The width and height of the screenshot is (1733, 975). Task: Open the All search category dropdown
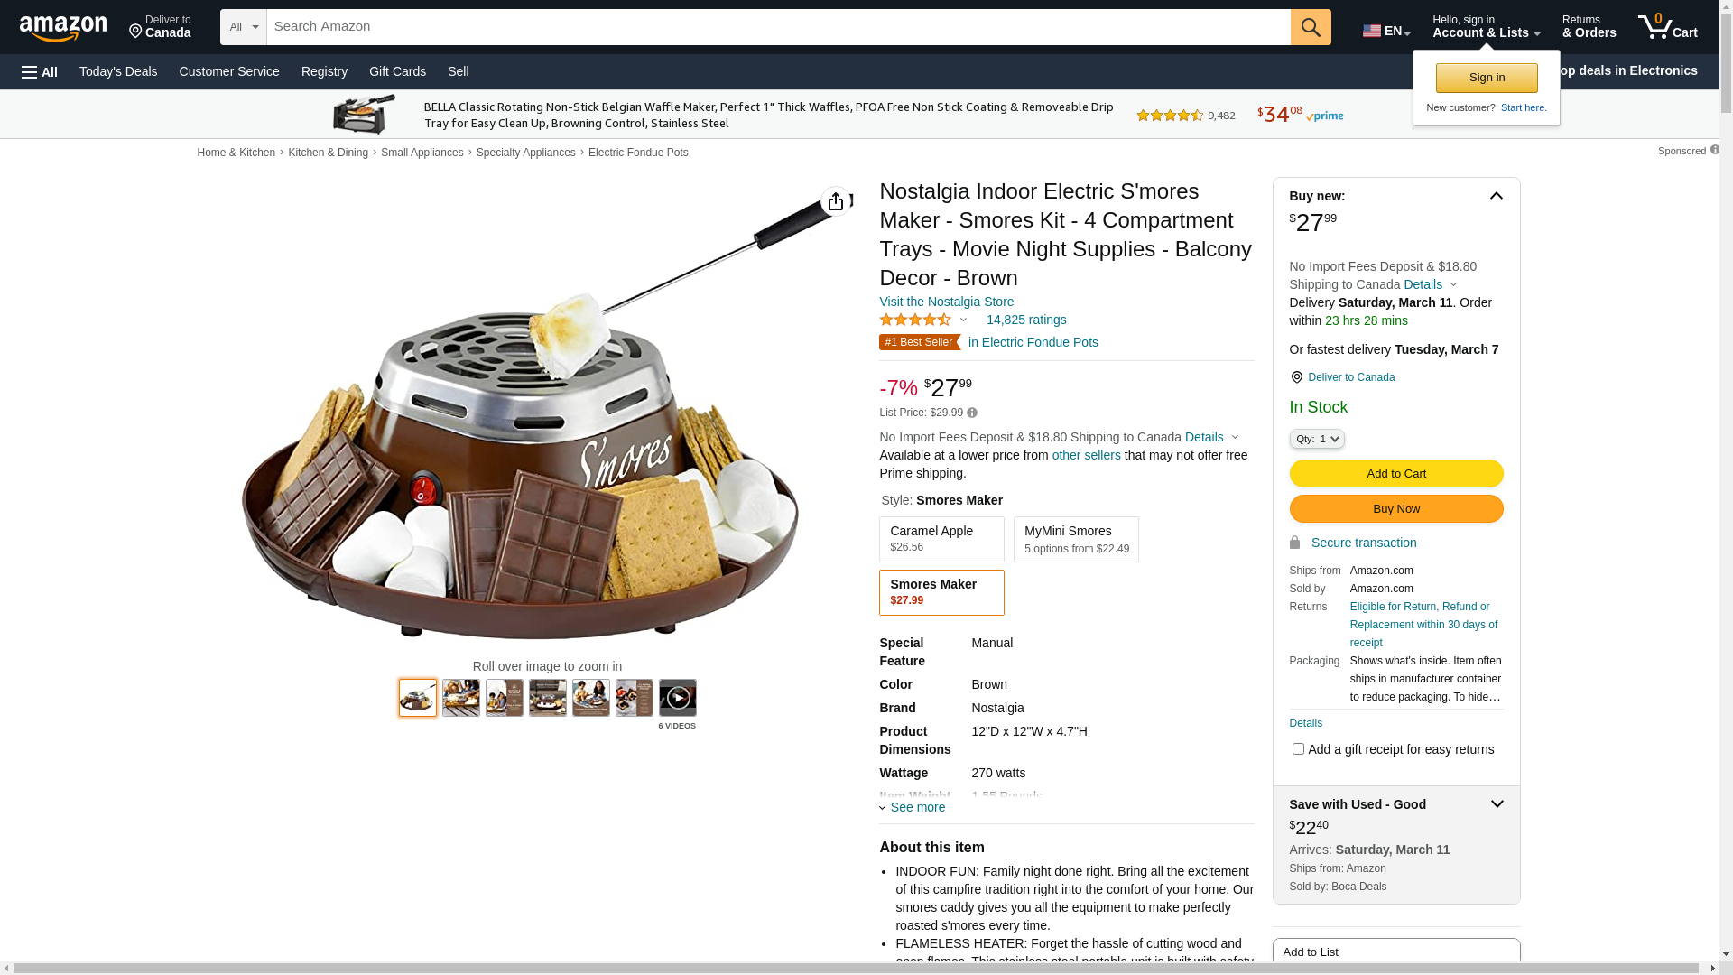(x=244, y=27)
